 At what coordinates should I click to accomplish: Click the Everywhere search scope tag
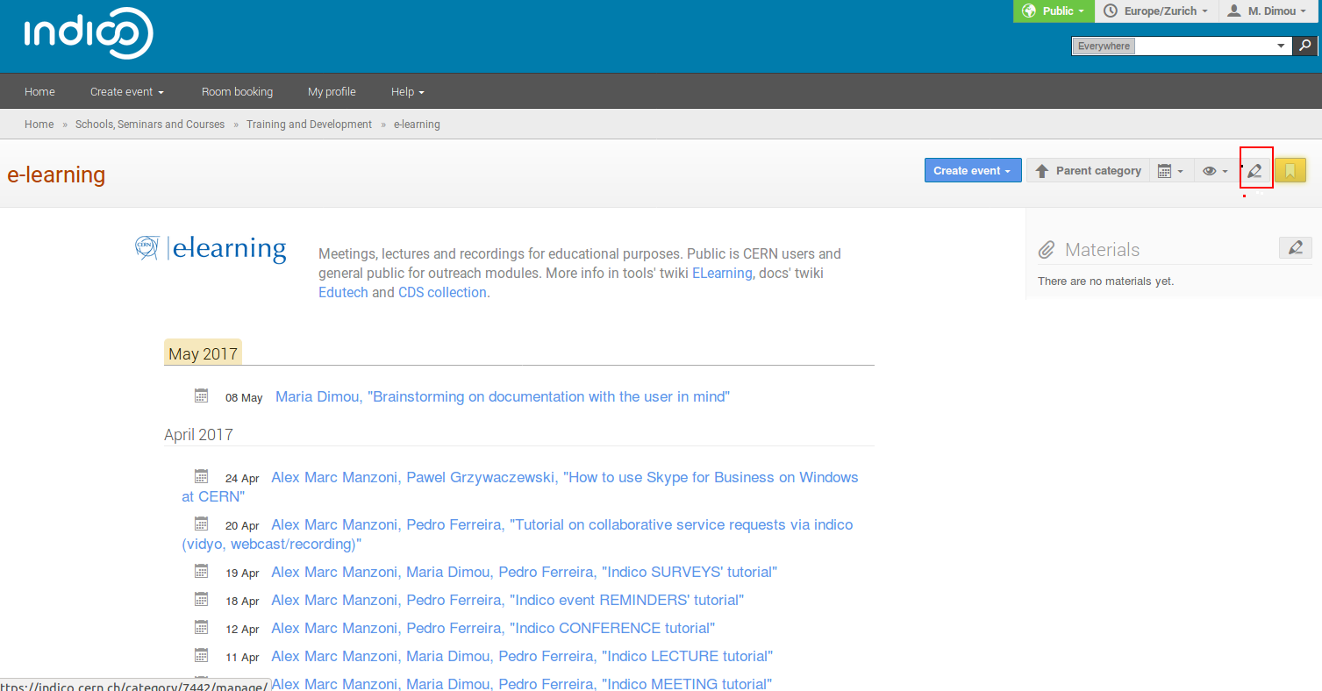point(1104,46)
